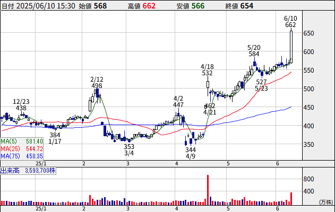Select the MA(5) legend value 581.40

pyautogui.click(x=35, y=141)
